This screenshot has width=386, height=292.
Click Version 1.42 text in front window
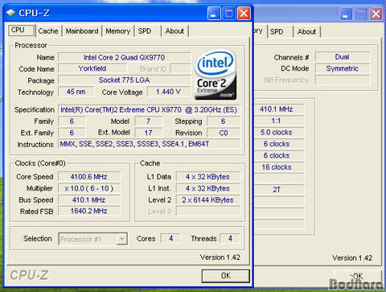(220, 257)
